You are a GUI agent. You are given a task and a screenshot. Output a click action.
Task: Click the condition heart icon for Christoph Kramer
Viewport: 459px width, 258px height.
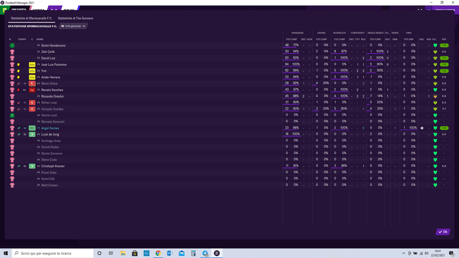435,166
